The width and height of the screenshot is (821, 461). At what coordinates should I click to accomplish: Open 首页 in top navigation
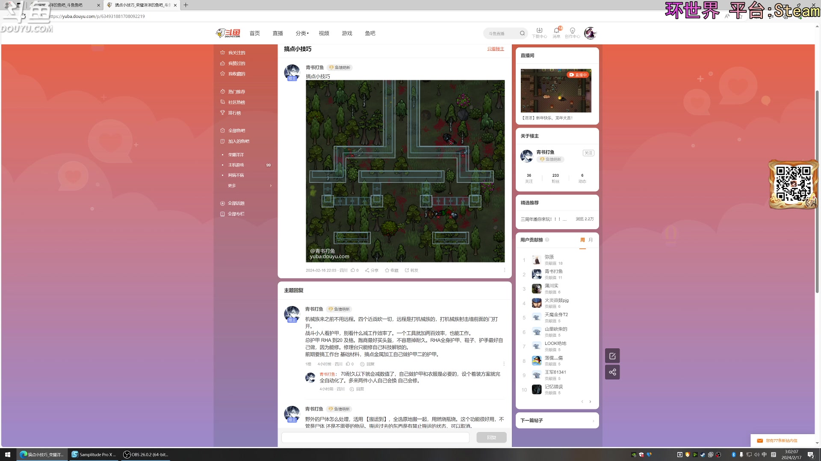(x=255, y=33)
